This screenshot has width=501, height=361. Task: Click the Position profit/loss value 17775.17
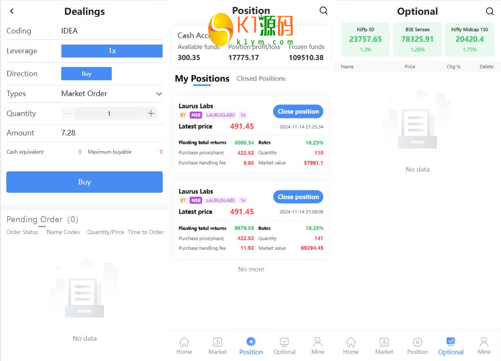[243, 58]
